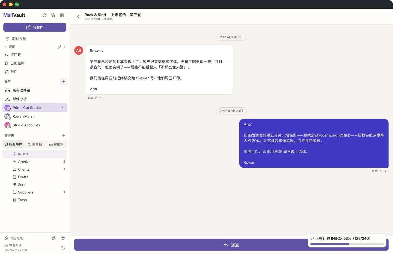Image resolution: width=393 pixels, height=254 pixels.
Task: Click the AB sender avatar
Action: click(79, 50)
